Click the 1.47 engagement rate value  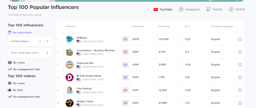point(187,103)
